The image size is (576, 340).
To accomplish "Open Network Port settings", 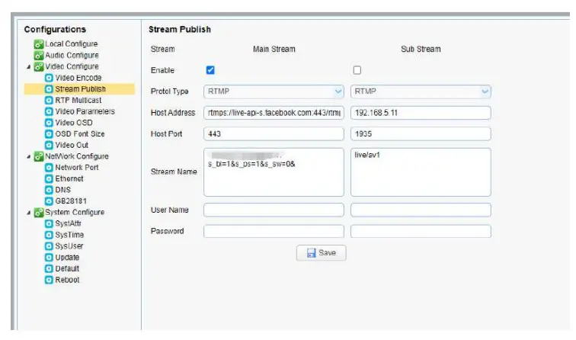I will (77, 168).
